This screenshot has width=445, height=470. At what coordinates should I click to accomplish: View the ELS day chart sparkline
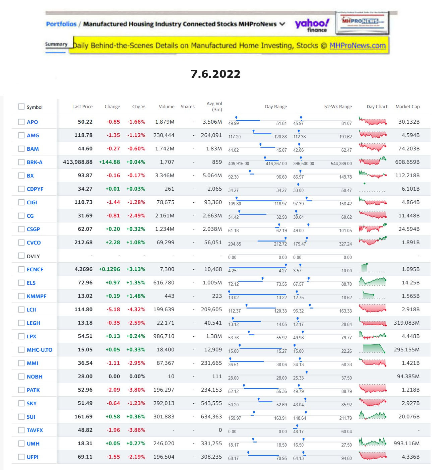coord(373,281)
